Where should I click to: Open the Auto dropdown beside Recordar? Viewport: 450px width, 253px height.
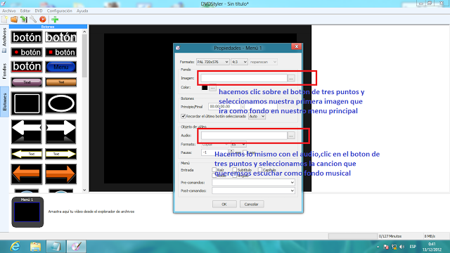pos(257,117)
